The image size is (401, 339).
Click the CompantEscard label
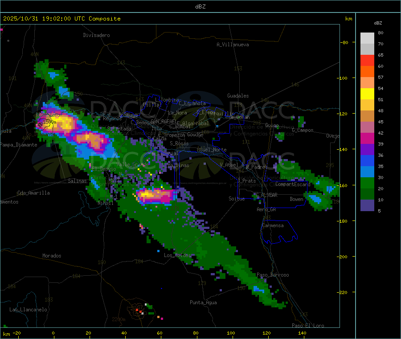(293, 184)
